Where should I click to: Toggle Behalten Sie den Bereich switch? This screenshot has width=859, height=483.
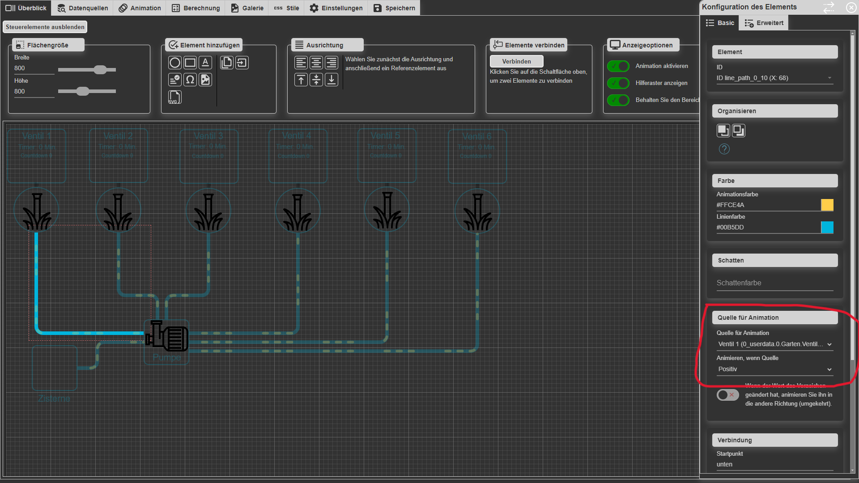618,100
